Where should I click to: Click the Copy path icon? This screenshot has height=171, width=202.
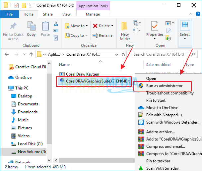(x=56, y=30)
